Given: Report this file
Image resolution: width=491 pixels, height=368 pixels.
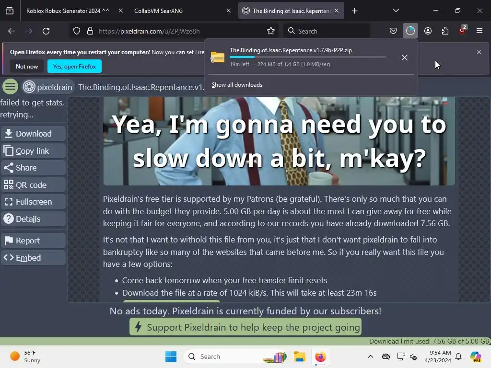Looking at the screenshot, I should (x=34, y=241).
